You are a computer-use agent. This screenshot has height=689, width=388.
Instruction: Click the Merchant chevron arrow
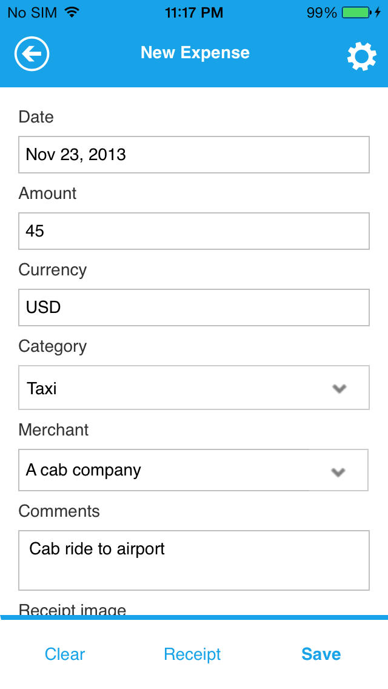(338, 471)
